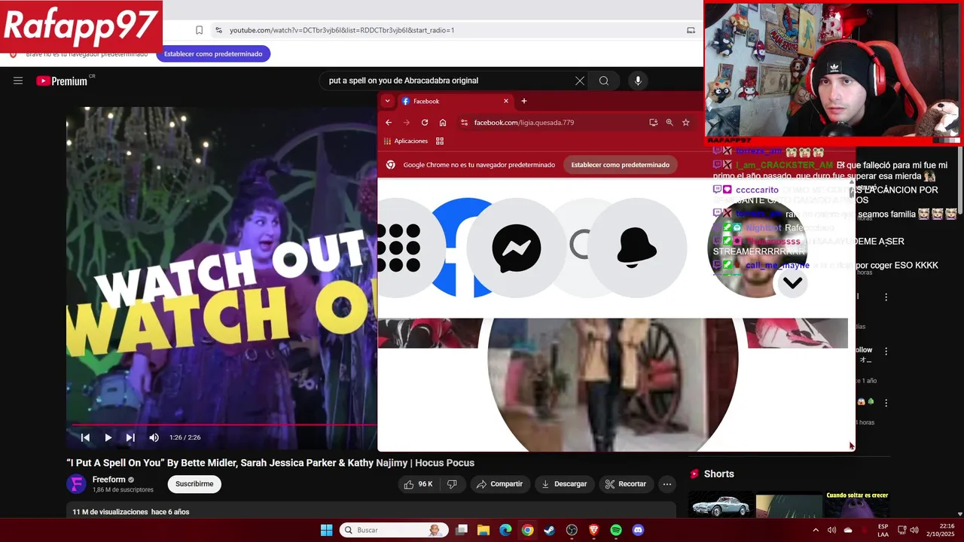
Task: Clear the YouTube search box text
Action: coord(580,81)
